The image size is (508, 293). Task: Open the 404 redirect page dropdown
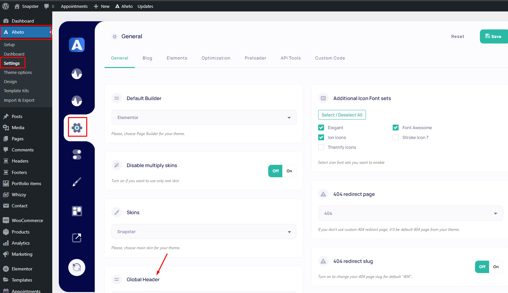(x=411, y=213)
